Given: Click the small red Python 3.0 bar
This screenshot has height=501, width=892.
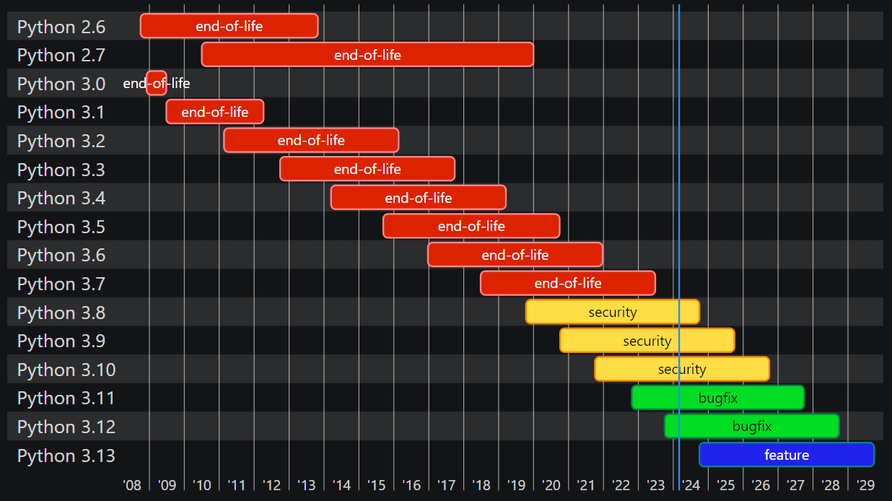Looking at the screenshot, I should tap(157, 83).
